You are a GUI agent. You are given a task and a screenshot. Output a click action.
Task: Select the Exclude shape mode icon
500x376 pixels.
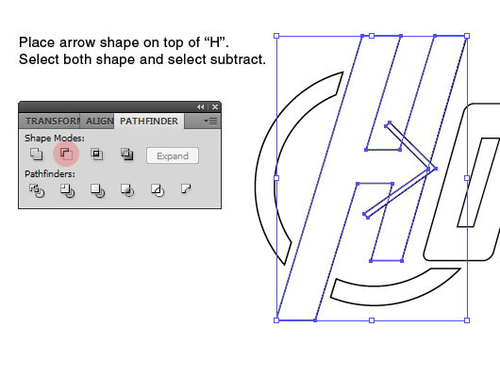tap(127, 155)
